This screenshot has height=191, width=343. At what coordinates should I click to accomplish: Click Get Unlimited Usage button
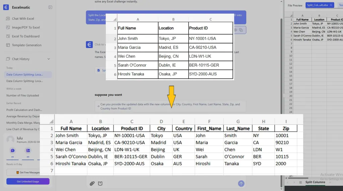tap(28, 181)
